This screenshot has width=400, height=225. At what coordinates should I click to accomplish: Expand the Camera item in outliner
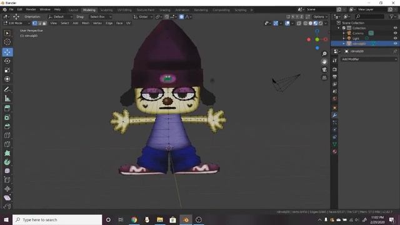[x=344, y=33]
